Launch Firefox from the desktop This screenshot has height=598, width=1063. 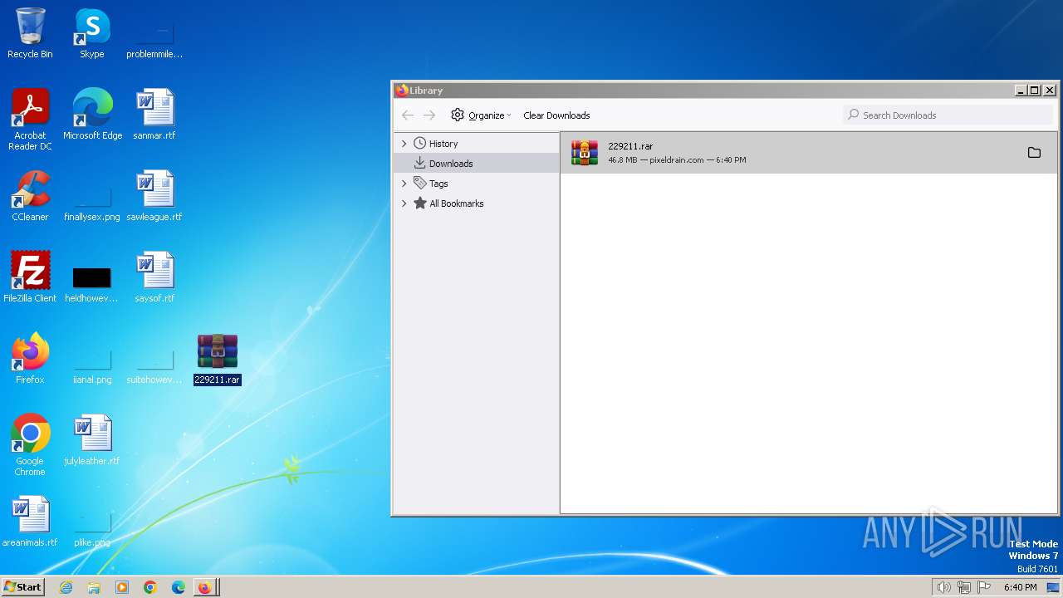(x=30, y=358)
